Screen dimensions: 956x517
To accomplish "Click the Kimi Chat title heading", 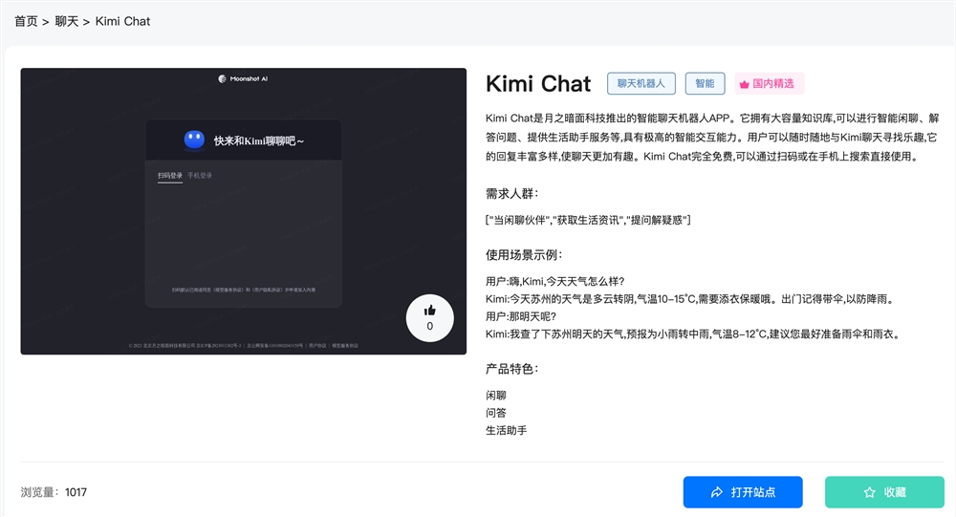I will [538, 83].
